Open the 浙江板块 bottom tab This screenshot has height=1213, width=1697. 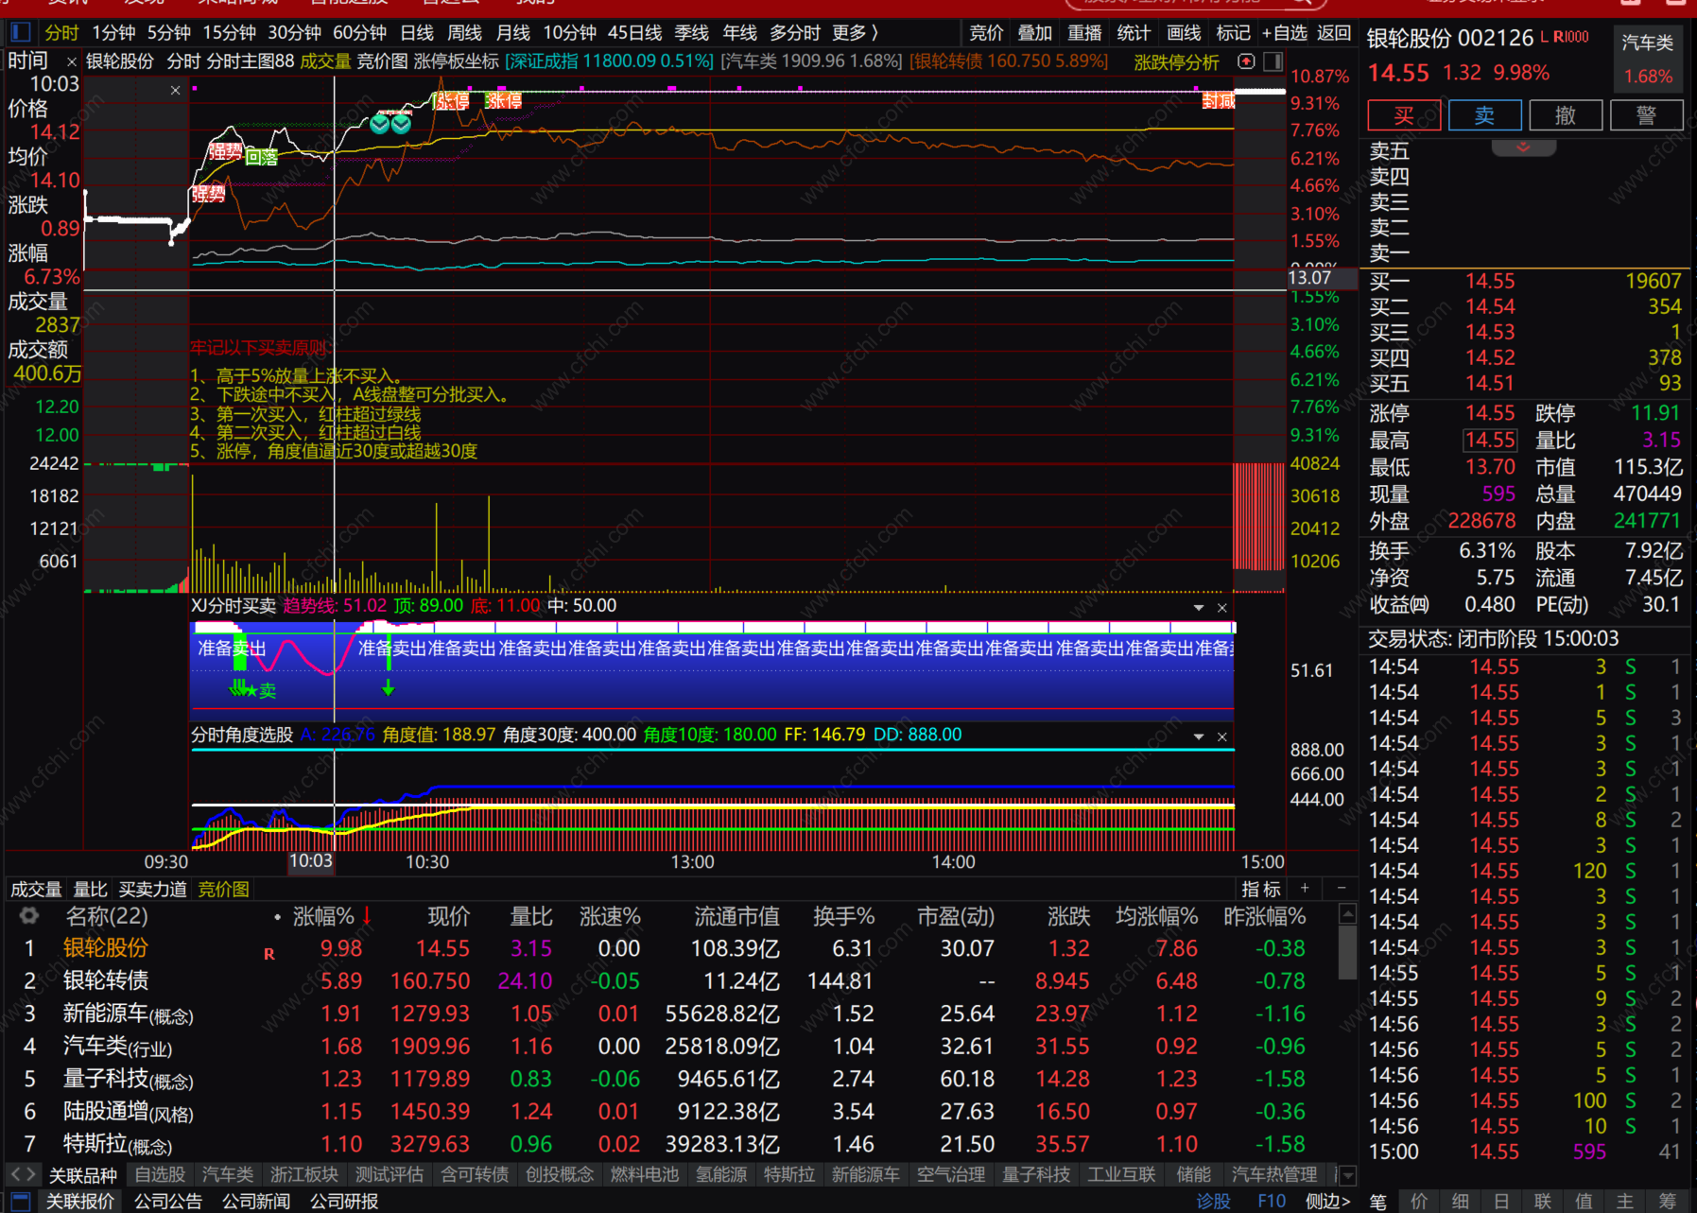[x=304, y=1174]
